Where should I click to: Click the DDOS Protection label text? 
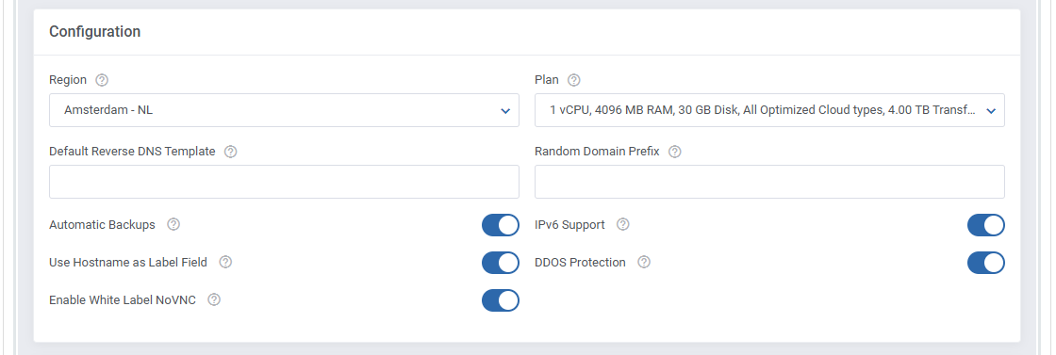580,262
